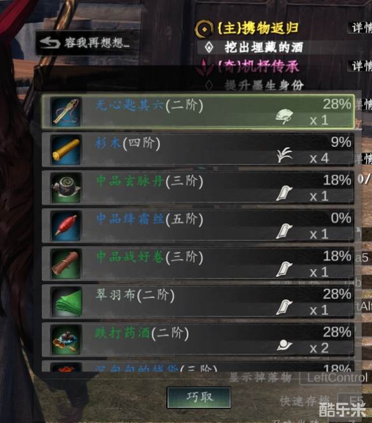The image size is (372, 423).
Task: Select the 中品绛霜丝 (五阶) list row
Action: [x=197, y=226]
